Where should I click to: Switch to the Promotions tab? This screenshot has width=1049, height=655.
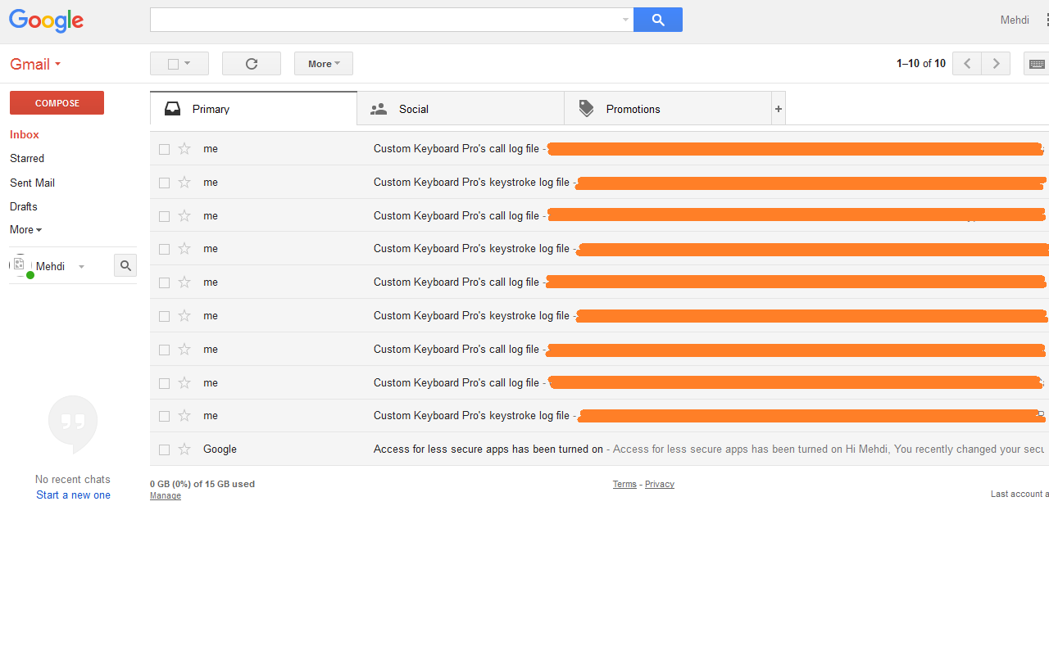tap(668, 108)
